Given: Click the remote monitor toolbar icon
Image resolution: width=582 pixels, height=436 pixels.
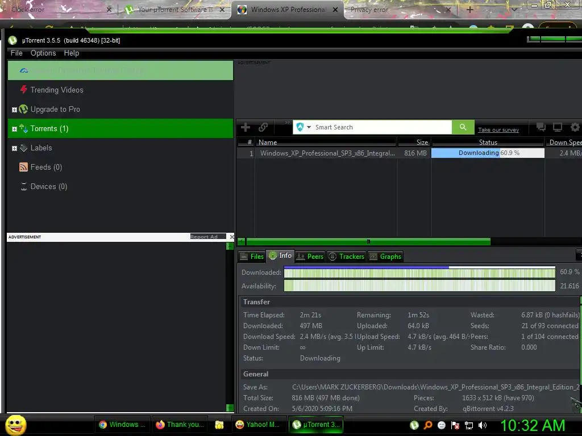Looking at the screenshot, I should click(x=558, y=128).
